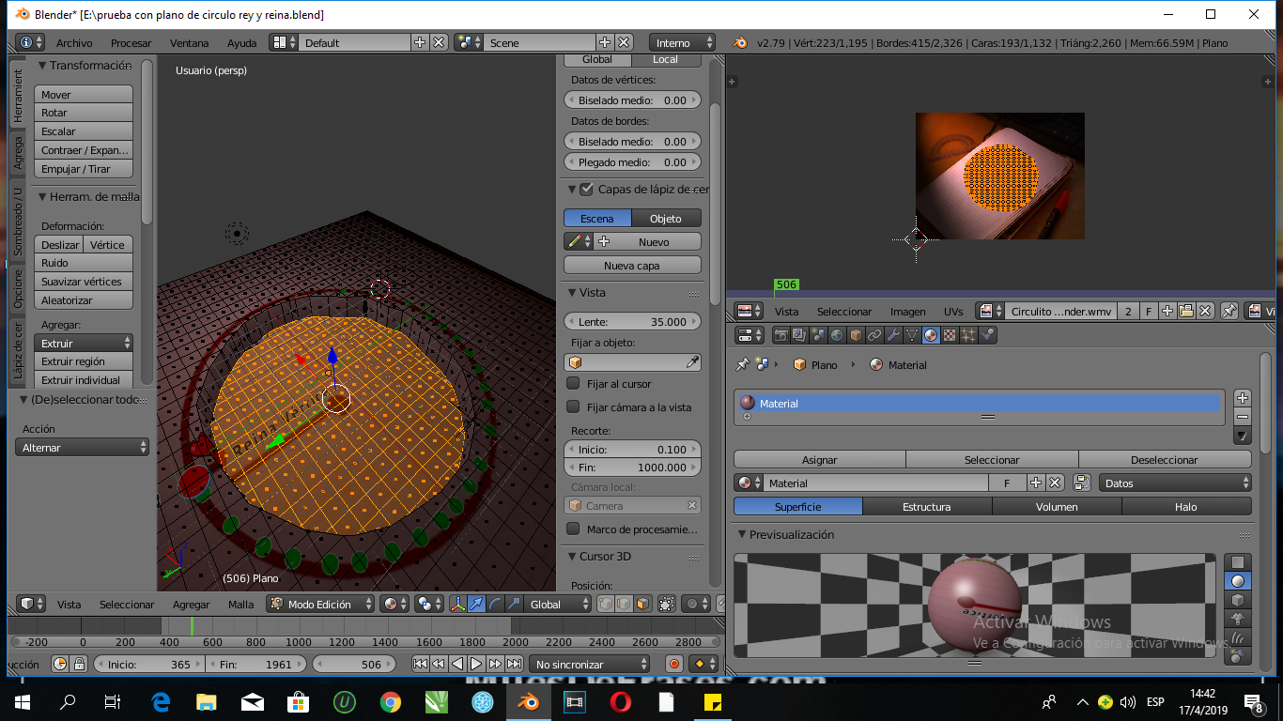Open the No sincronizar sync dropdown

[589, 664]
